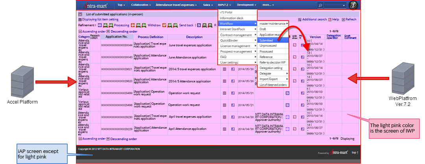Screen dimensions: 425x164
Task: Open the header search combo box
Action: coord(335,5)
